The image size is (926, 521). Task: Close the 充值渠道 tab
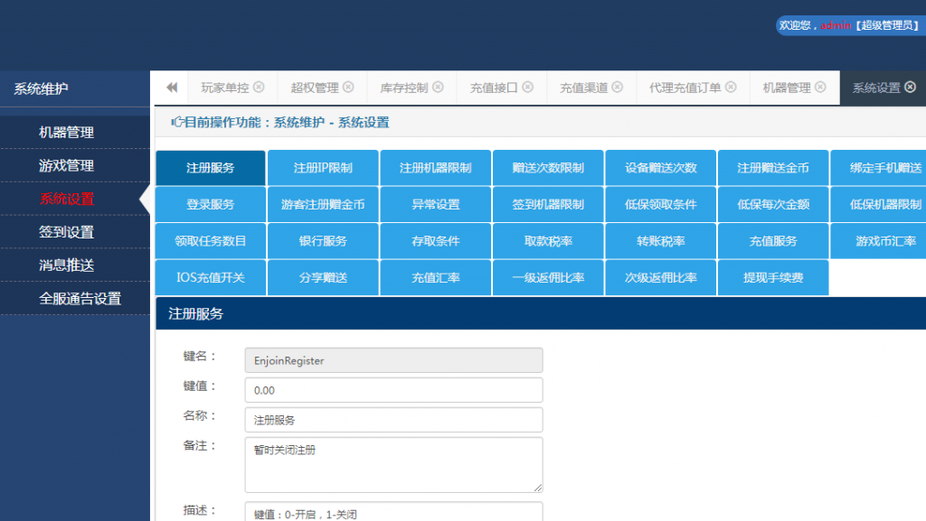(x=617, y=88)
